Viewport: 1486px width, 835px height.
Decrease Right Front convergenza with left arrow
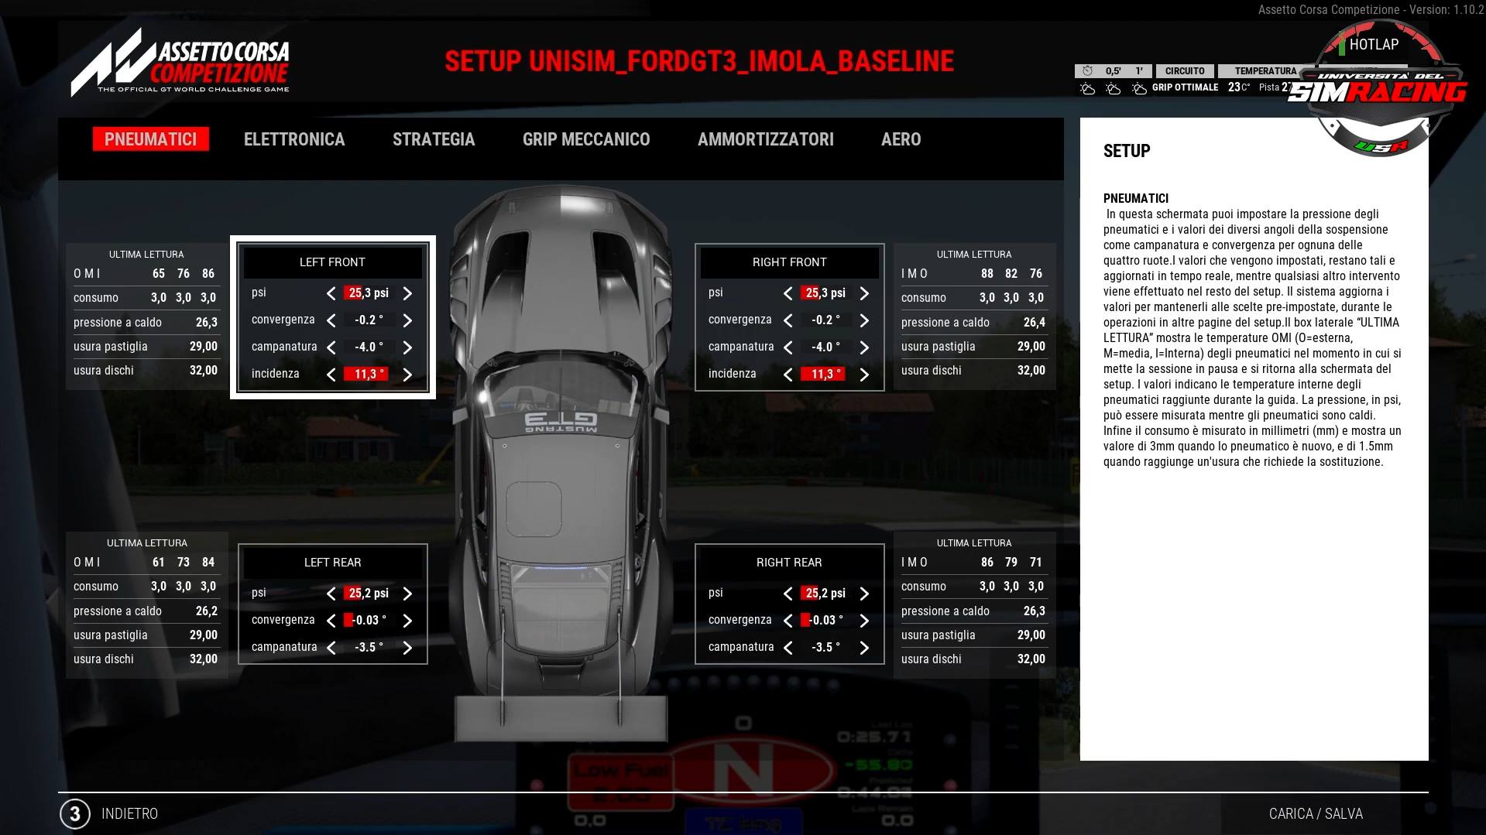click(788, 320)
